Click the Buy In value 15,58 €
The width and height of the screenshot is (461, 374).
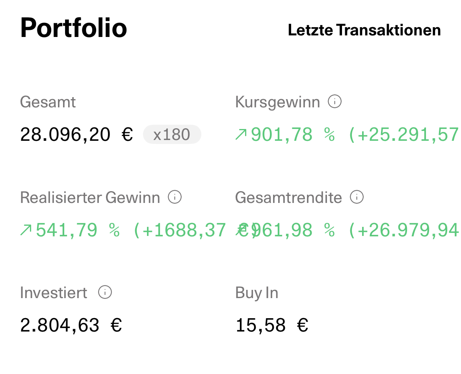[x=272, y=326]
